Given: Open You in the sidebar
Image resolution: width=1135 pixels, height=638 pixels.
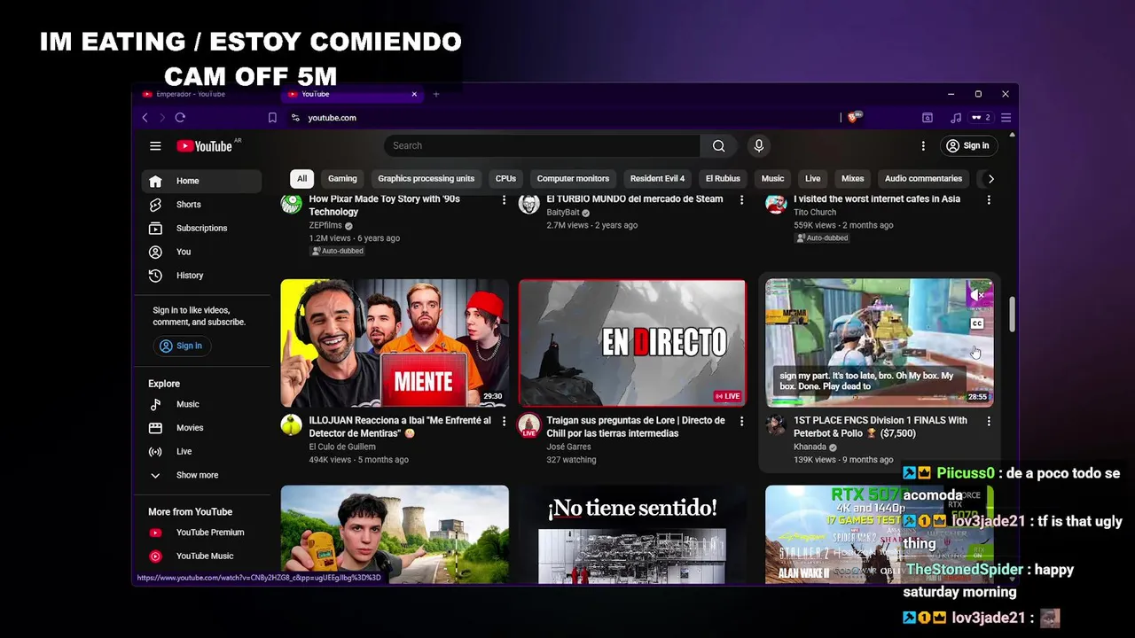Looking at the screenshot, I should tap(201, 252).
